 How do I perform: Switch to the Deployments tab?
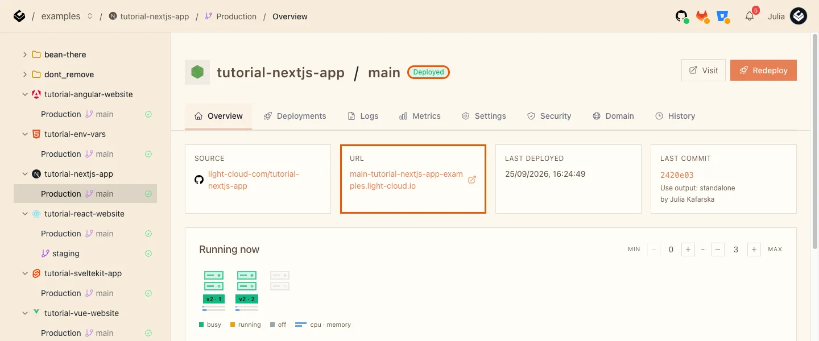295,116
